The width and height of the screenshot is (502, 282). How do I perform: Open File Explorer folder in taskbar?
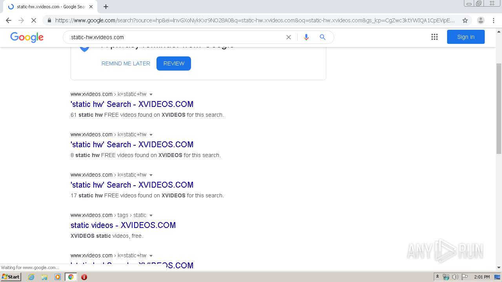(44, 277)
